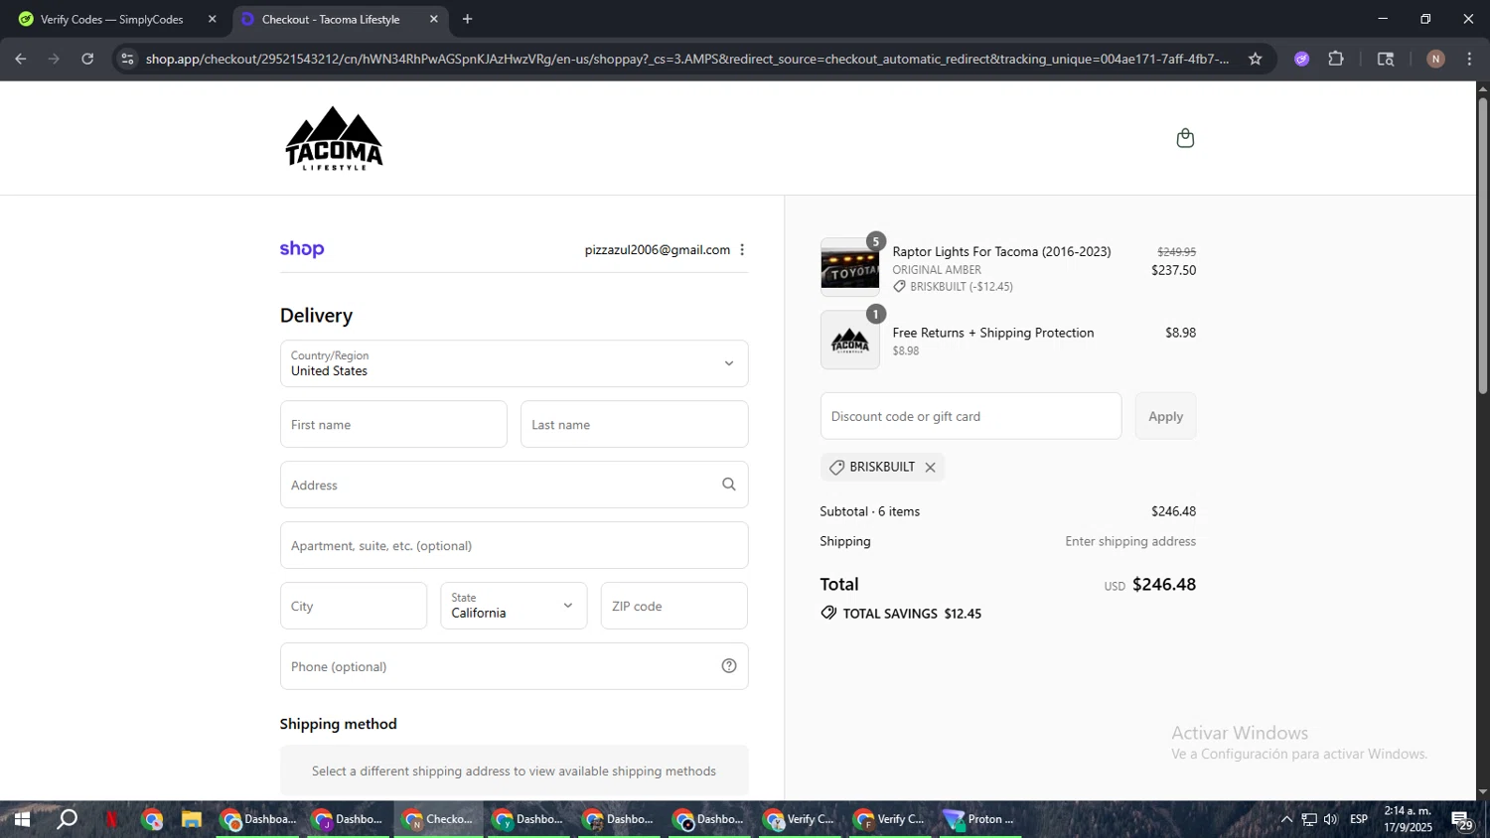
Task: Close the Verify Codes — SimplyCodes tab
Action: [212, 19]
